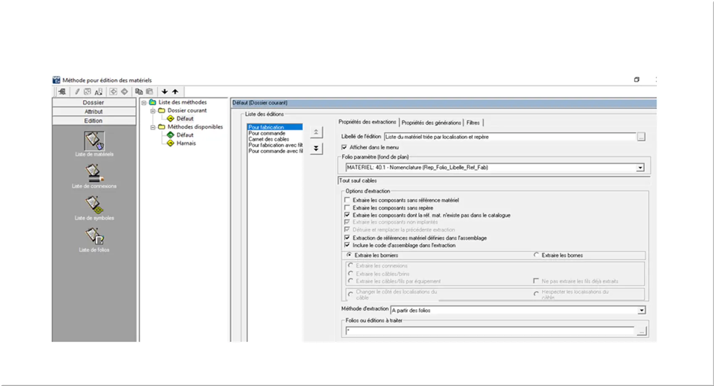Viewport: 714px width, 386px height.
Task: Select the Liste de symboles icon
Action: pos(94,205)
